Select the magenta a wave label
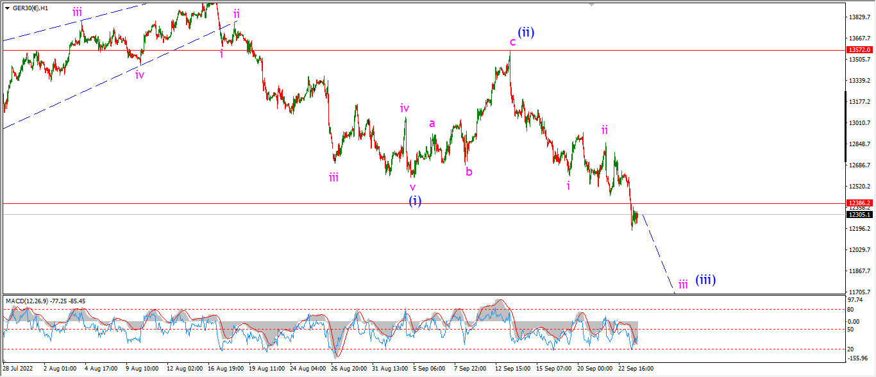 pos(432,122)
